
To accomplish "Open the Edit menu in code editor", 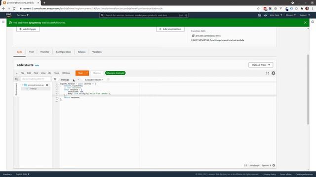I will 29,73.
